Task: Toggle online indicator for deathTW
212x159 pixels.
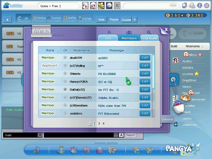Action: 65,58
